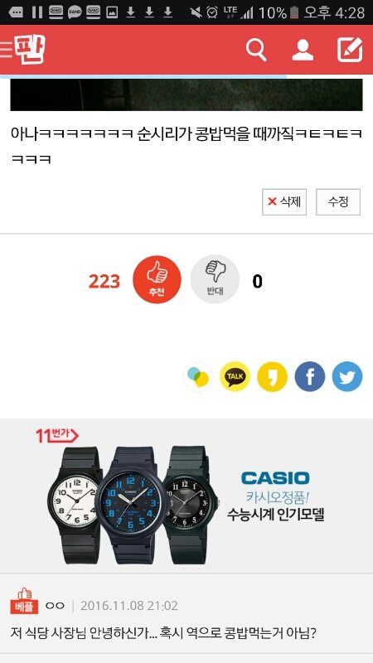Tap the write post pencil icon

point(350,50)
